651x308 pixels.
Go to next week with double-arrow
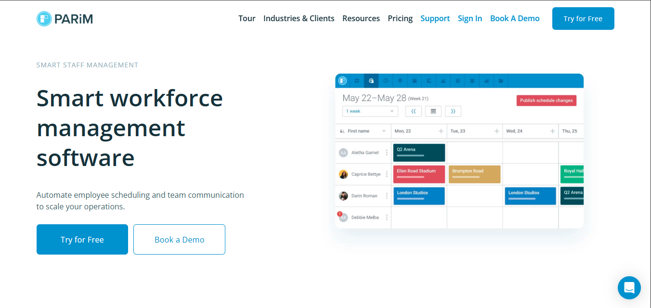coord(453,111)
